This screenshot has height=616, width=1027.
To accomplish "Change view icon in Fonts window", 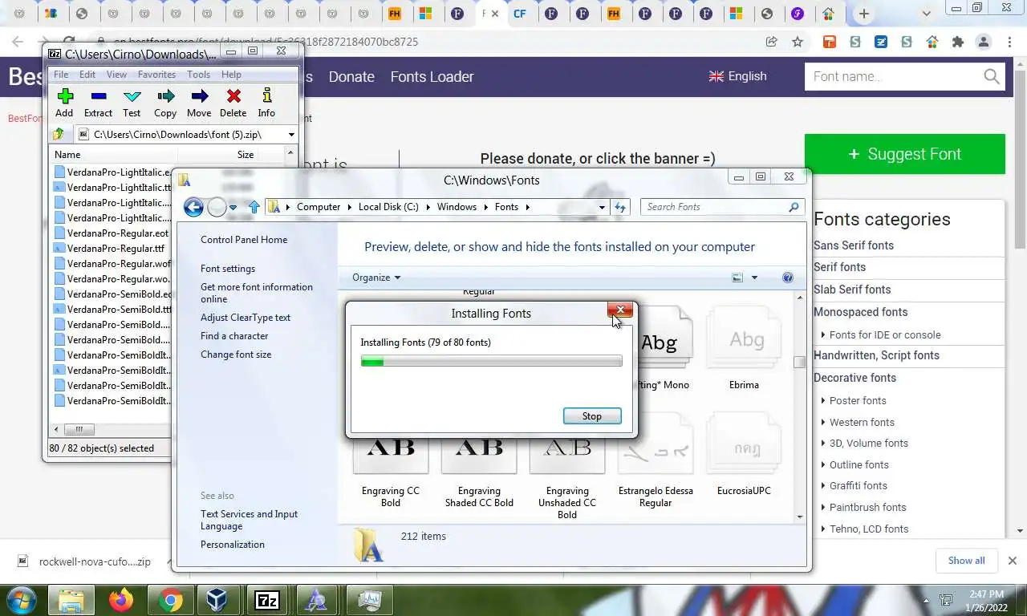I will [737, 278].
